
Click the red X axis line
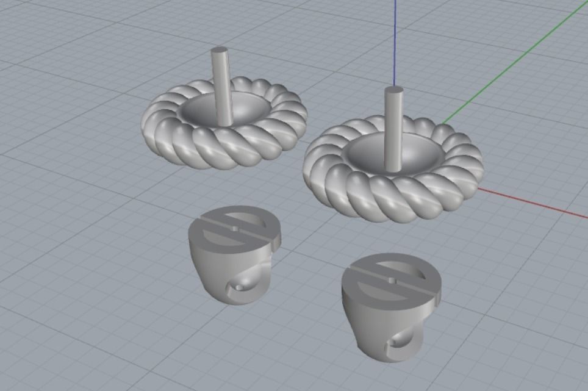pos(532,203)
